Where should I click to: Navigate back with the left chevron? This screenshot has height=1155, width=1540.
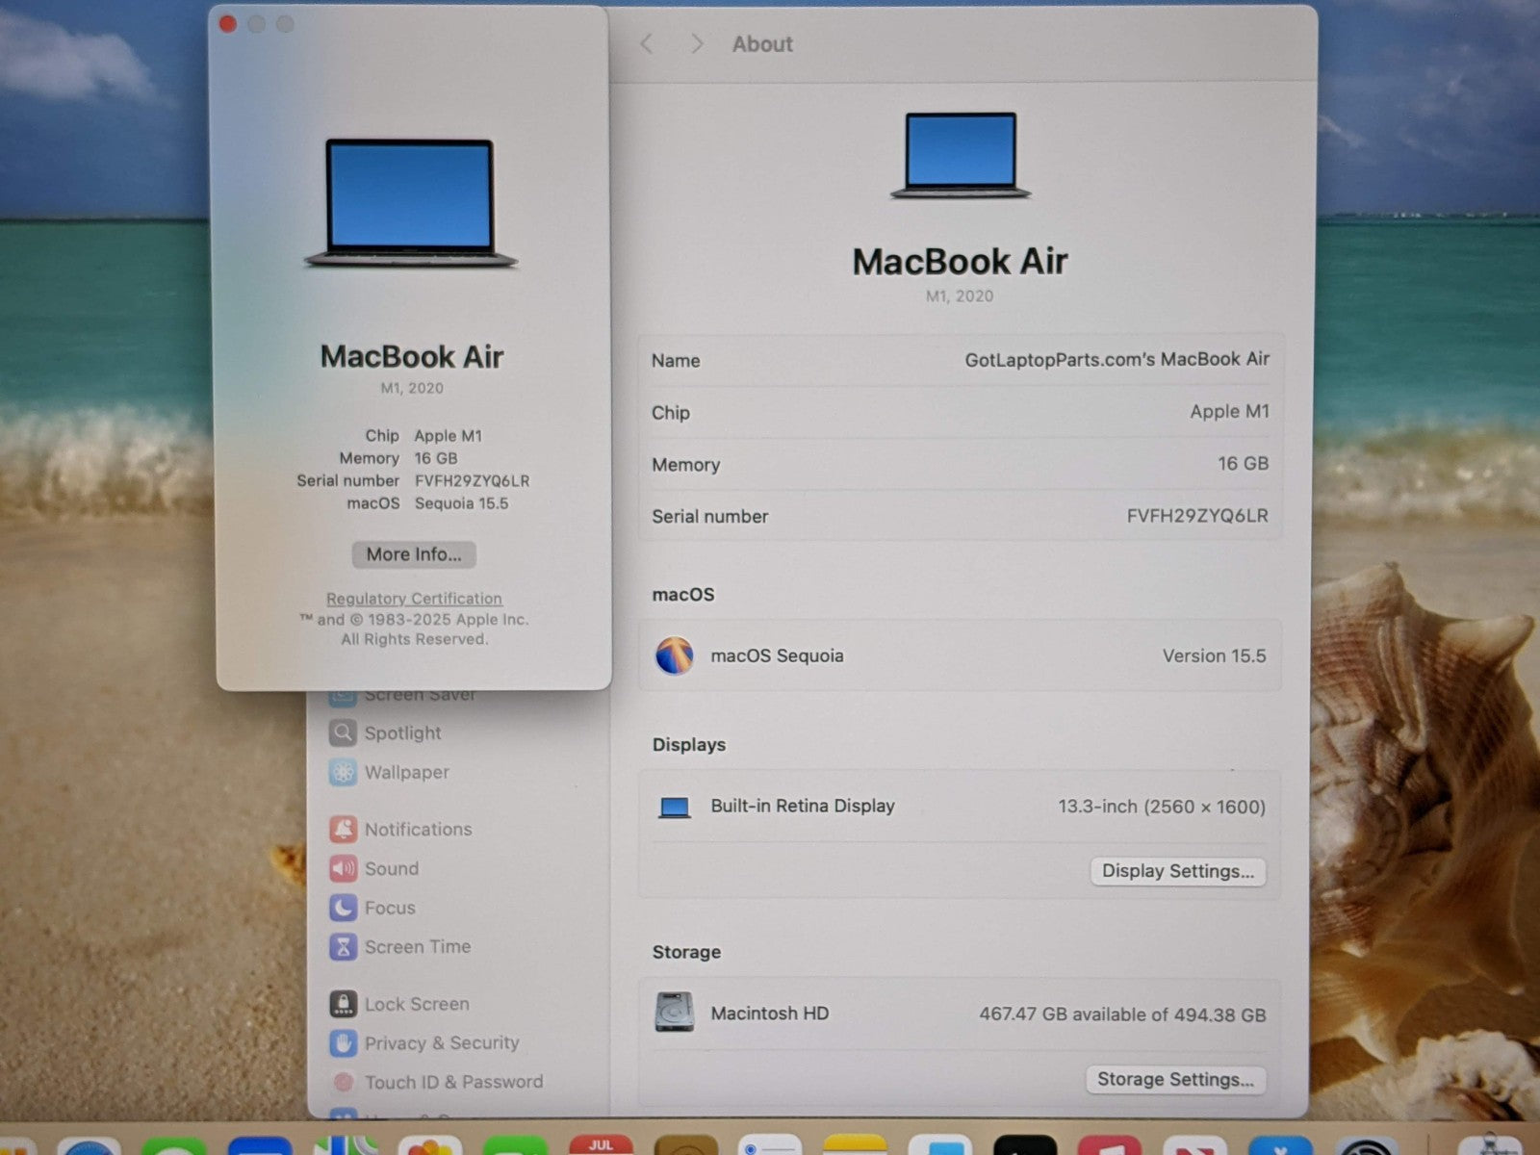click(x=647, y=44)
